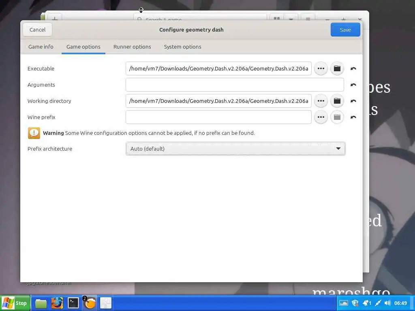Reset the Working directory with the undo arrow
Viewport: 415px width, 311px height.
click(x=353, y=101)
